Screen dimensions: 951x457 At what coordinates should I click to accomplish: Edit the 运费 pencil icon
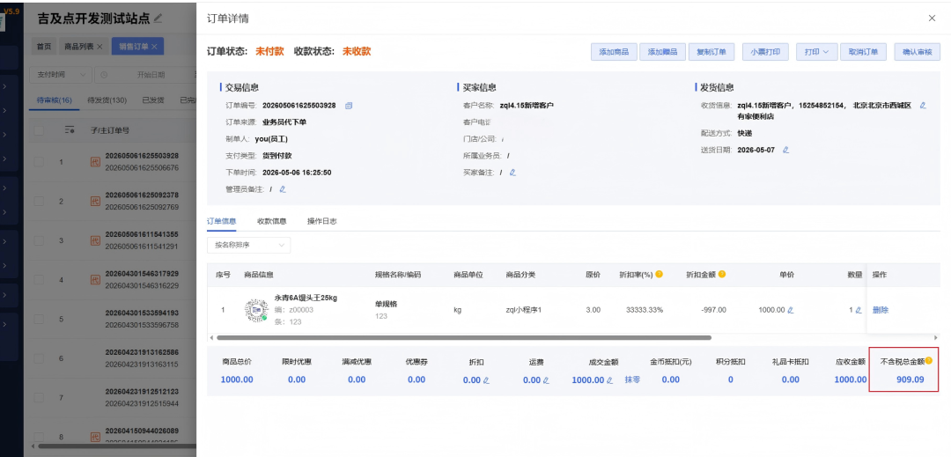[x=546, y=380]
